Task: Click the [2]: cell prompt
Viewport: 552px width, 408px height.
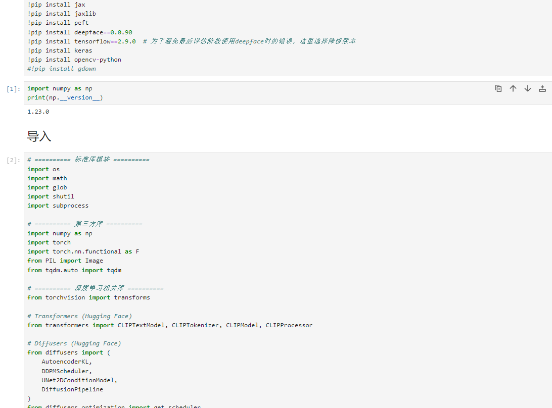Action: click(14, 160)
